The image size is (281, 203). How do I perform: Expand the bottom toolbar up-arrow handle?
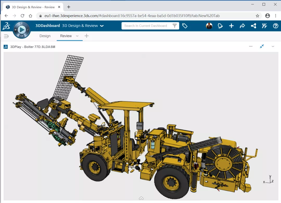tap(141, 198)
